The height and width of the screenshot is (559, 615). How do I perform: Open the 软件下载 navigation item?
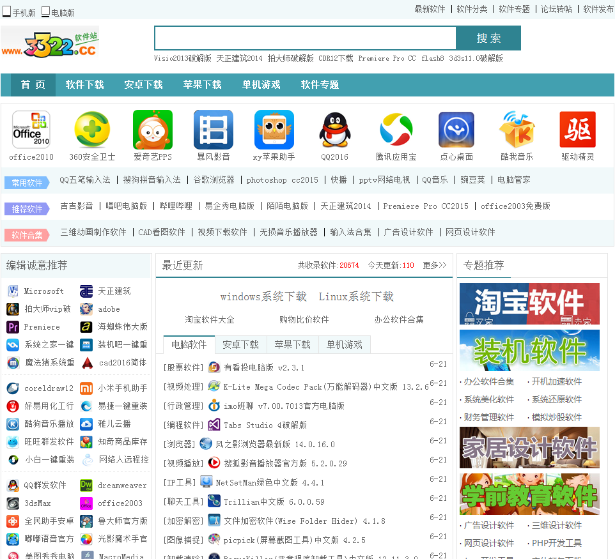[85, 85]
